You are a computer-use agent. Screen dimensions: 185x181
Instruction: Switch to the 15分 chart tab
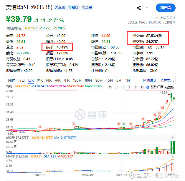click(x=110, y=81)
